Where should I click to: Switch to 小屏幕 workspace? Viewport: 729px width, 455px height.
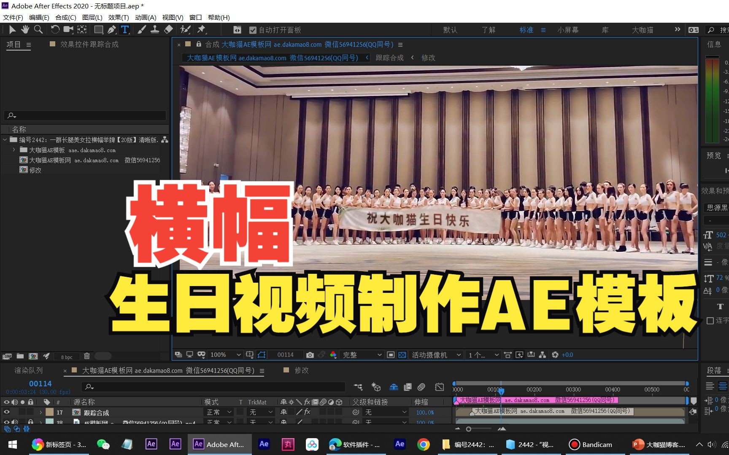(568, 30)
